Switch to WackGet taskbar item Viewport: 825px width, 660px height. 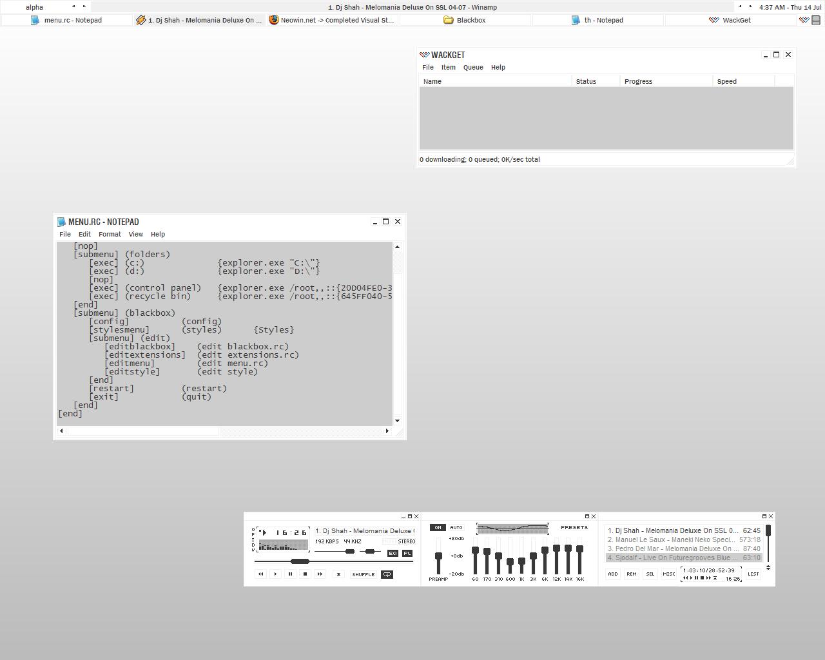(731, 20)
